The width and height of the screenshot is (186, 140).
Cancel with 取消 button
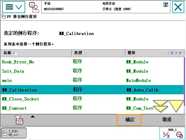(167, 120)
